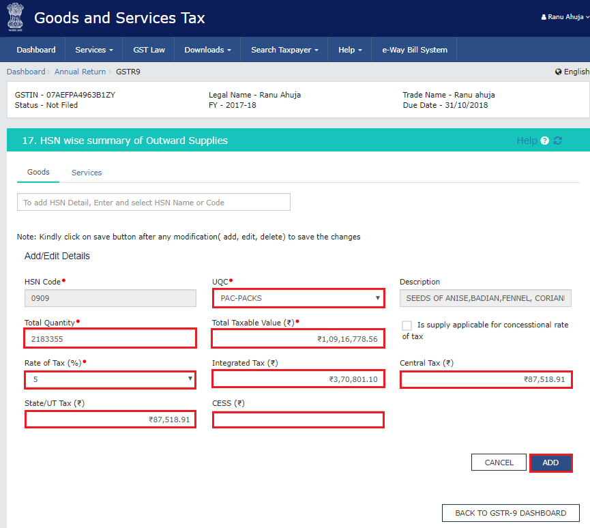Viewport: 590px width, 528px height.
Task: Click the HSN Name or Code search field
Action: 153,202
